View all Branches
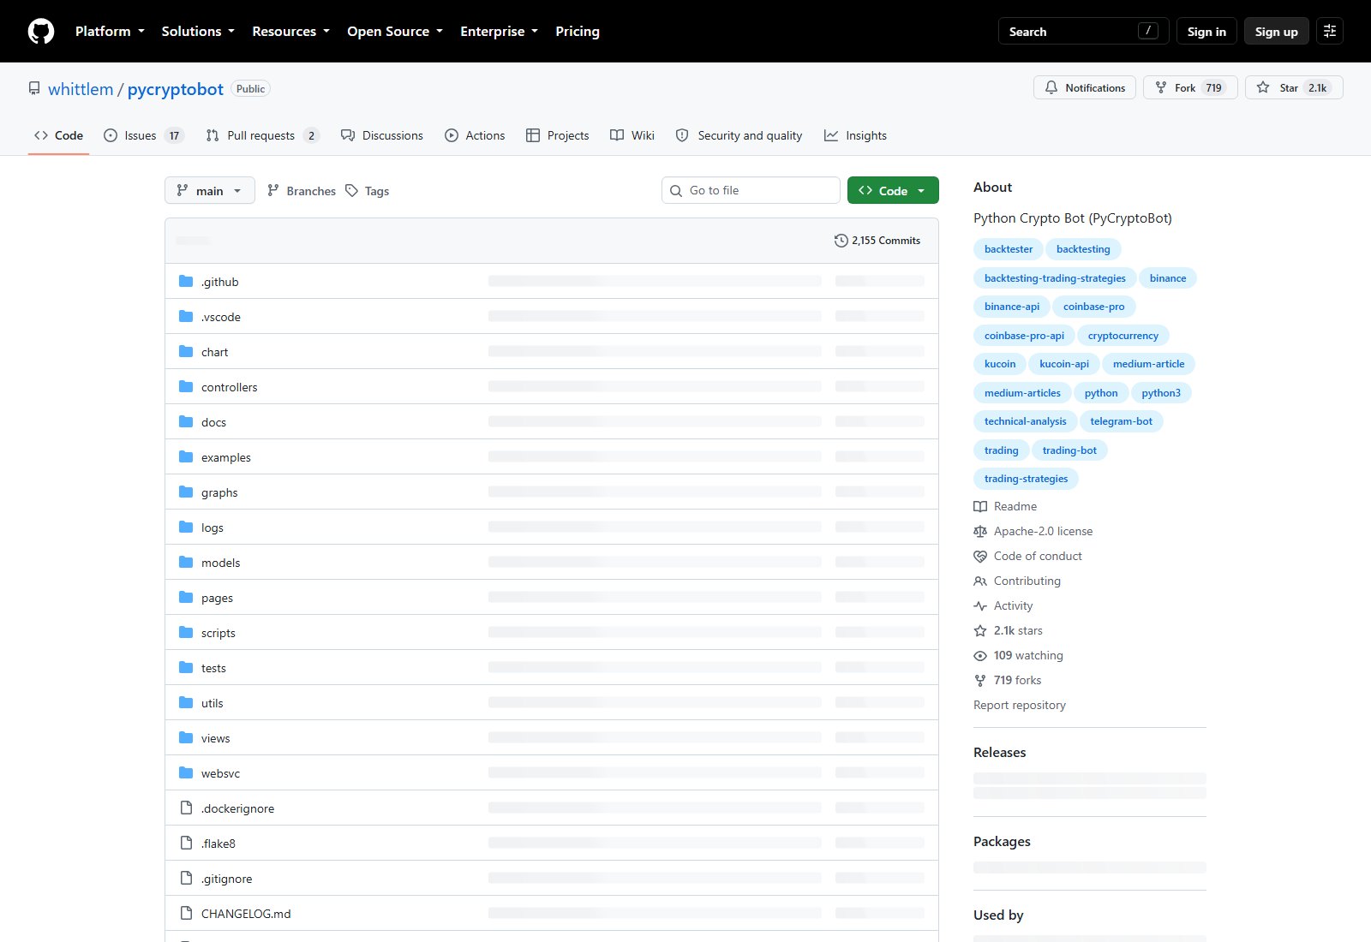Viewport: 1371px width, 942px height. (x=302, y=191)
